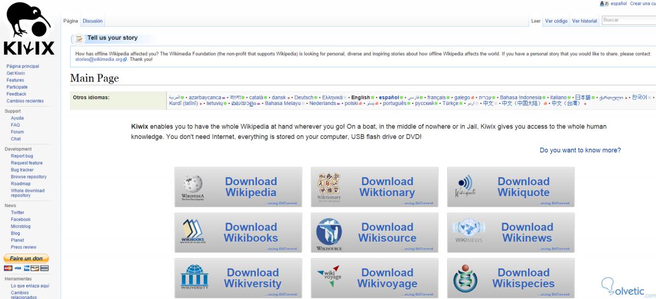Image resolution: width=656 pixels, height=299 pixels.
Task: Click the Download Wikibooks button
Action: click(x=238, y=232)
